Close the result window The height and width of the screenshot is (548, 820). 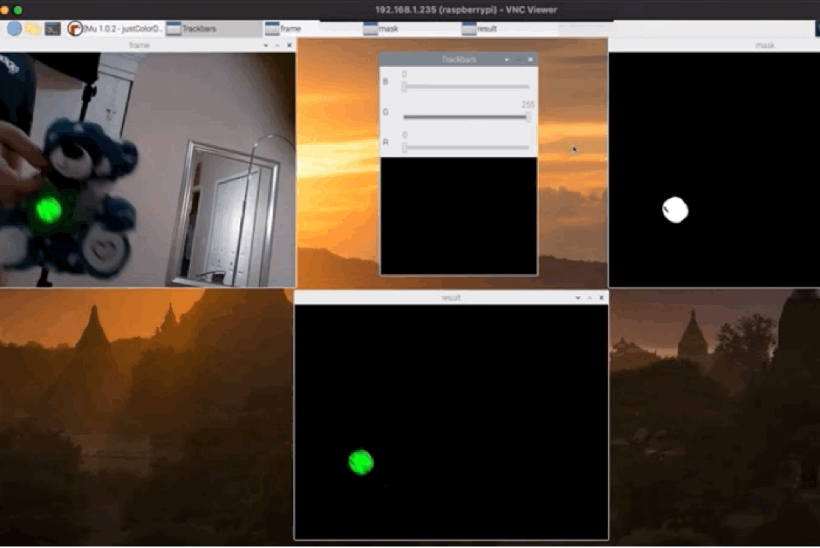coord(601,298)
